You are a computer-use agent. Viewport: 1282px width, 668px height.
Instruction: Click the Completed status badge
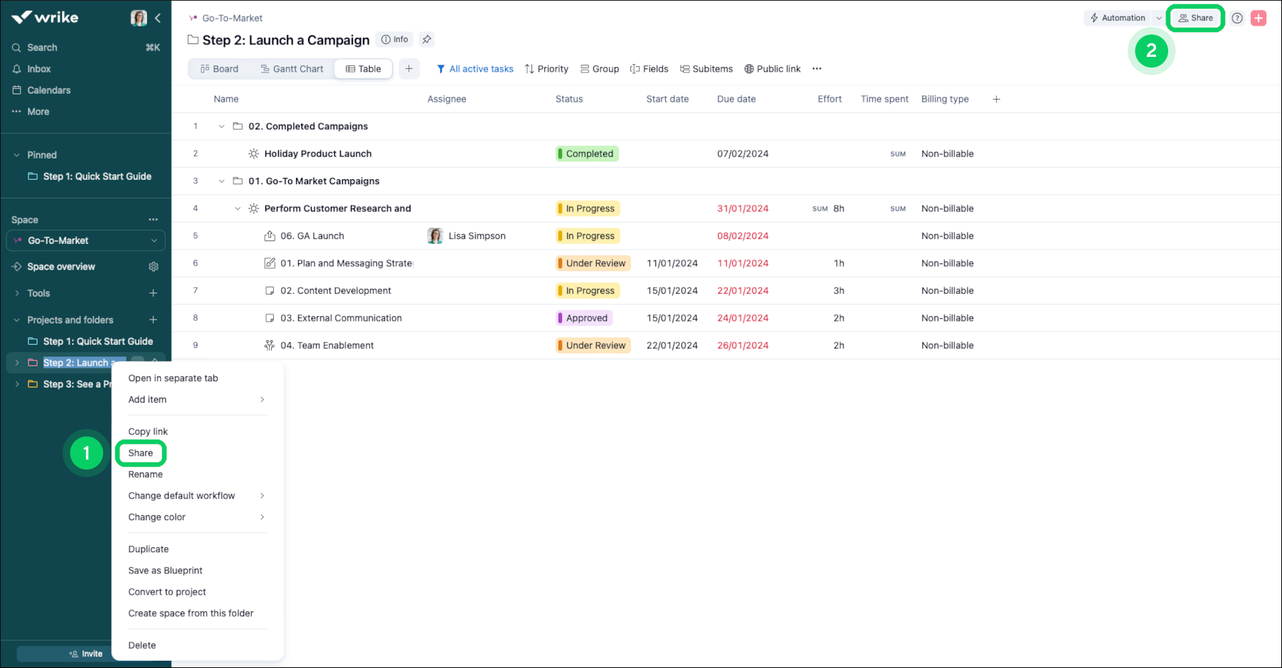pos(587,154)
